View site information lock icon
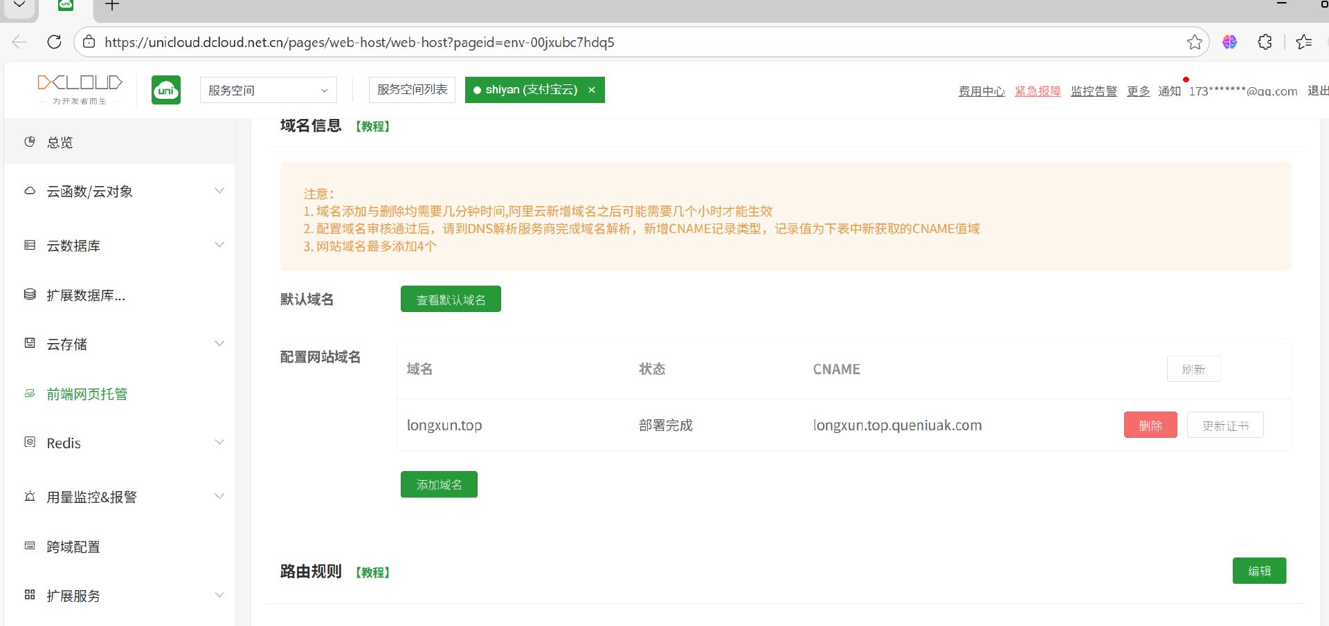This screenshot has height=626, width=1329. tap(89, 42)
